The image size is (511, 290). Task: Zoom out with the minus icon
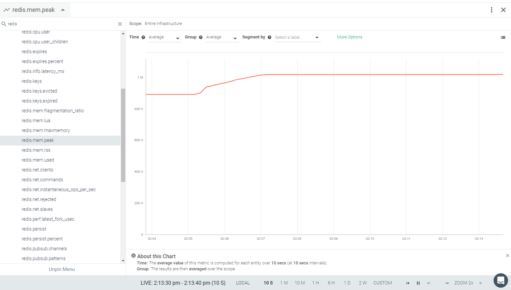[447, 283]
